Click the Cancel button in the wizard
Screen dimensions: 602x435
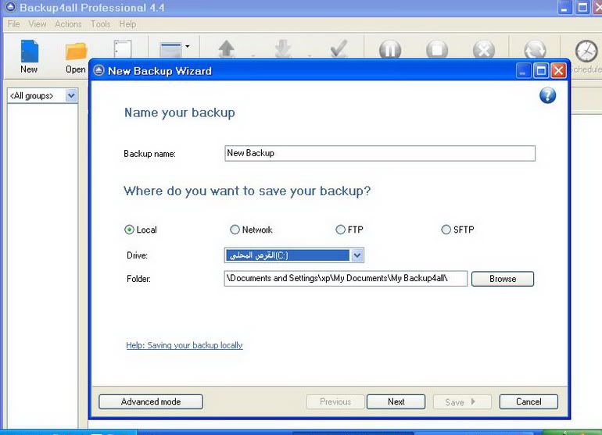tap(529, 401)
